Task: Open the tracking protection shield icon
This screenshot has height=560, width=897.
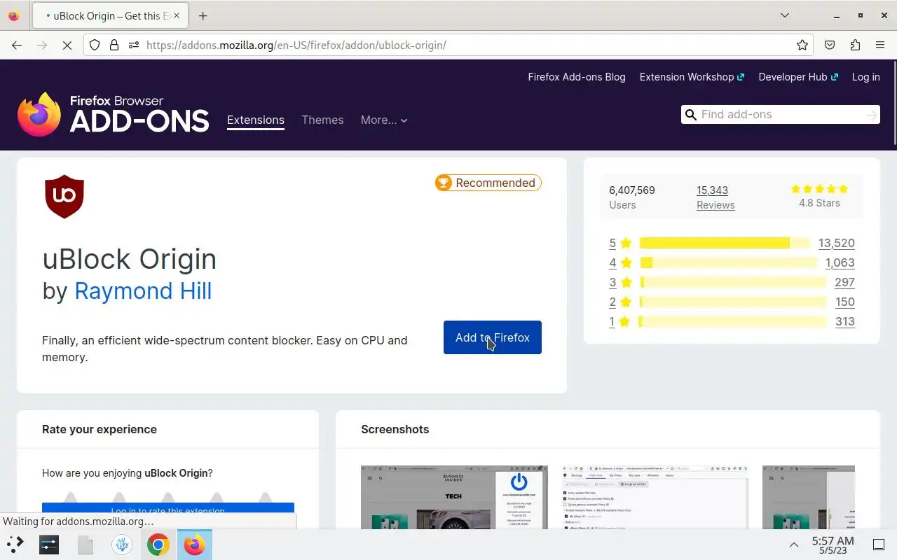Action: (96, 45)
